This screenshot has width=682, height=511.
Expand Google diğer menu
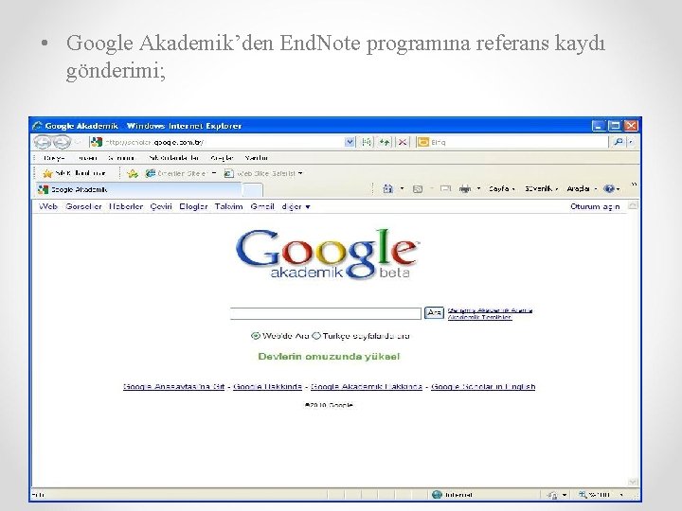(296, 207)
